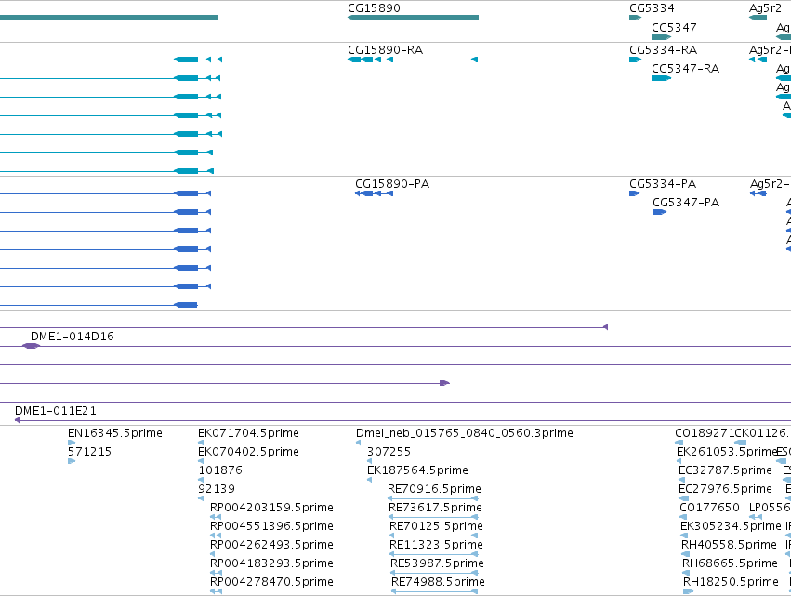Open the CG15890-RA transcript label
This screenshot has width=791, height=596.
386,50
